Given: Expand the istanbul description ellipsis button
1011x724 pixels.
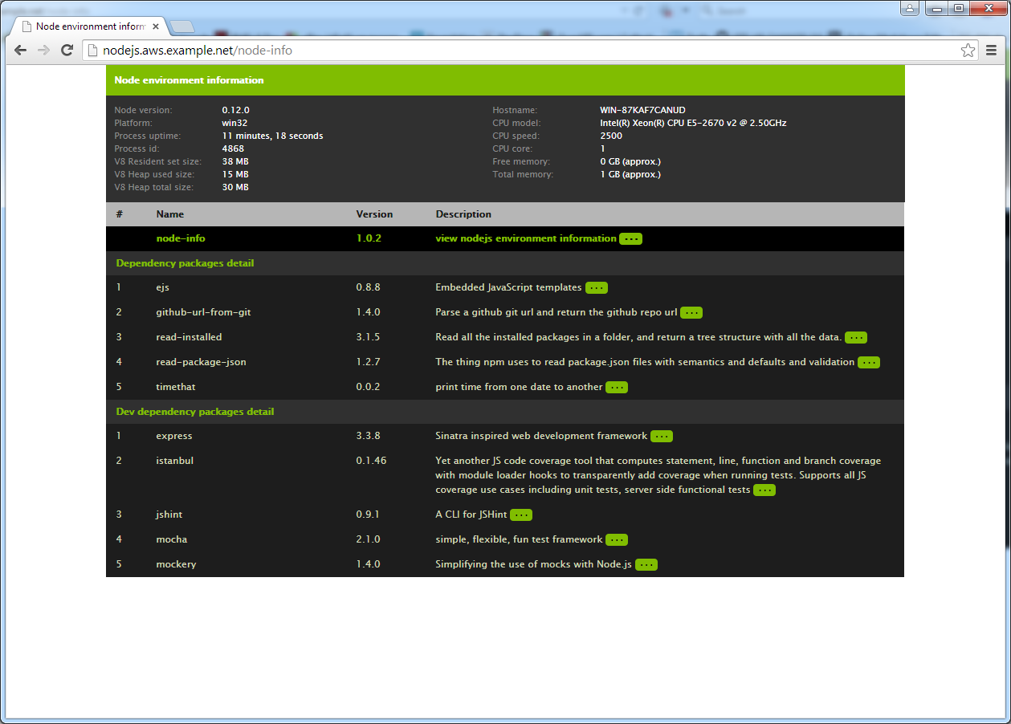Looking at the screenshot, I should (764, 490).
